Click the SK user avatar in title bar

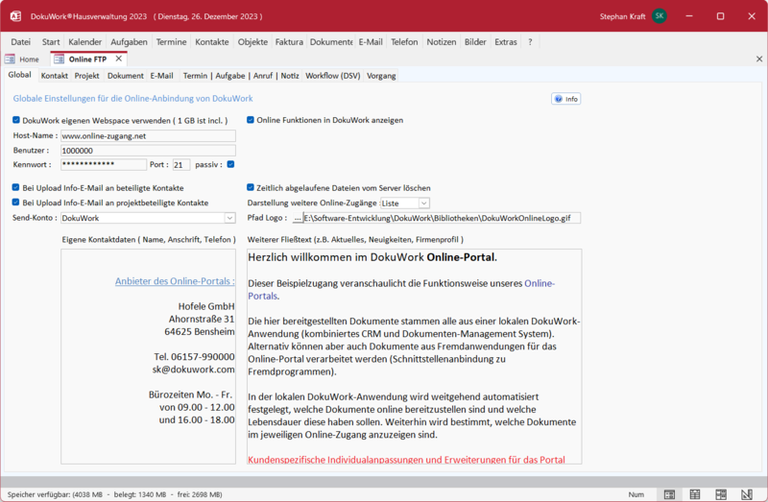(x=659, y=16)
